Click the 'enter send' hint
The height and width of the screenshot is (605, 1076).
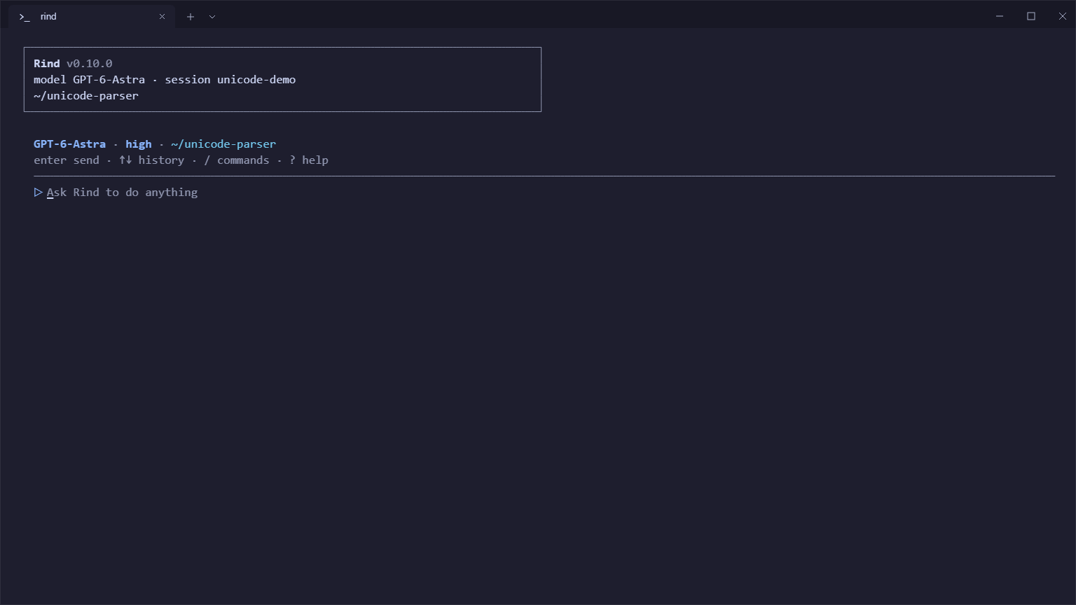(x=67, y=160)
